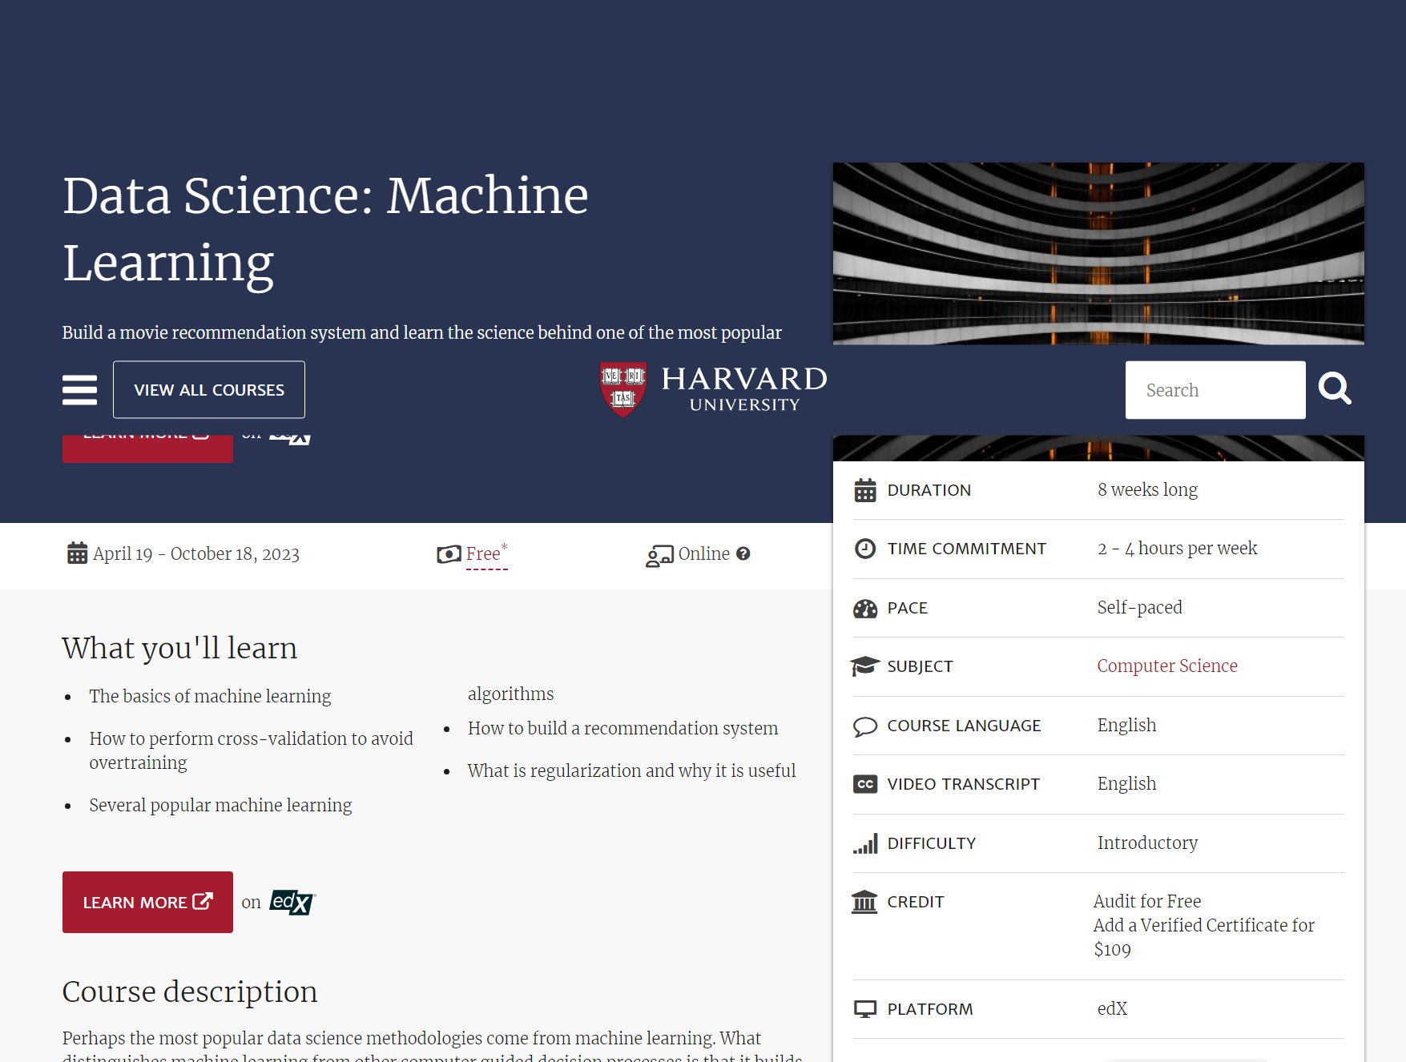Image resolution: width=1406 pixels, height=1062 pixels.
Task: Click the Self-paced value
Action: tap(1139, 607)
